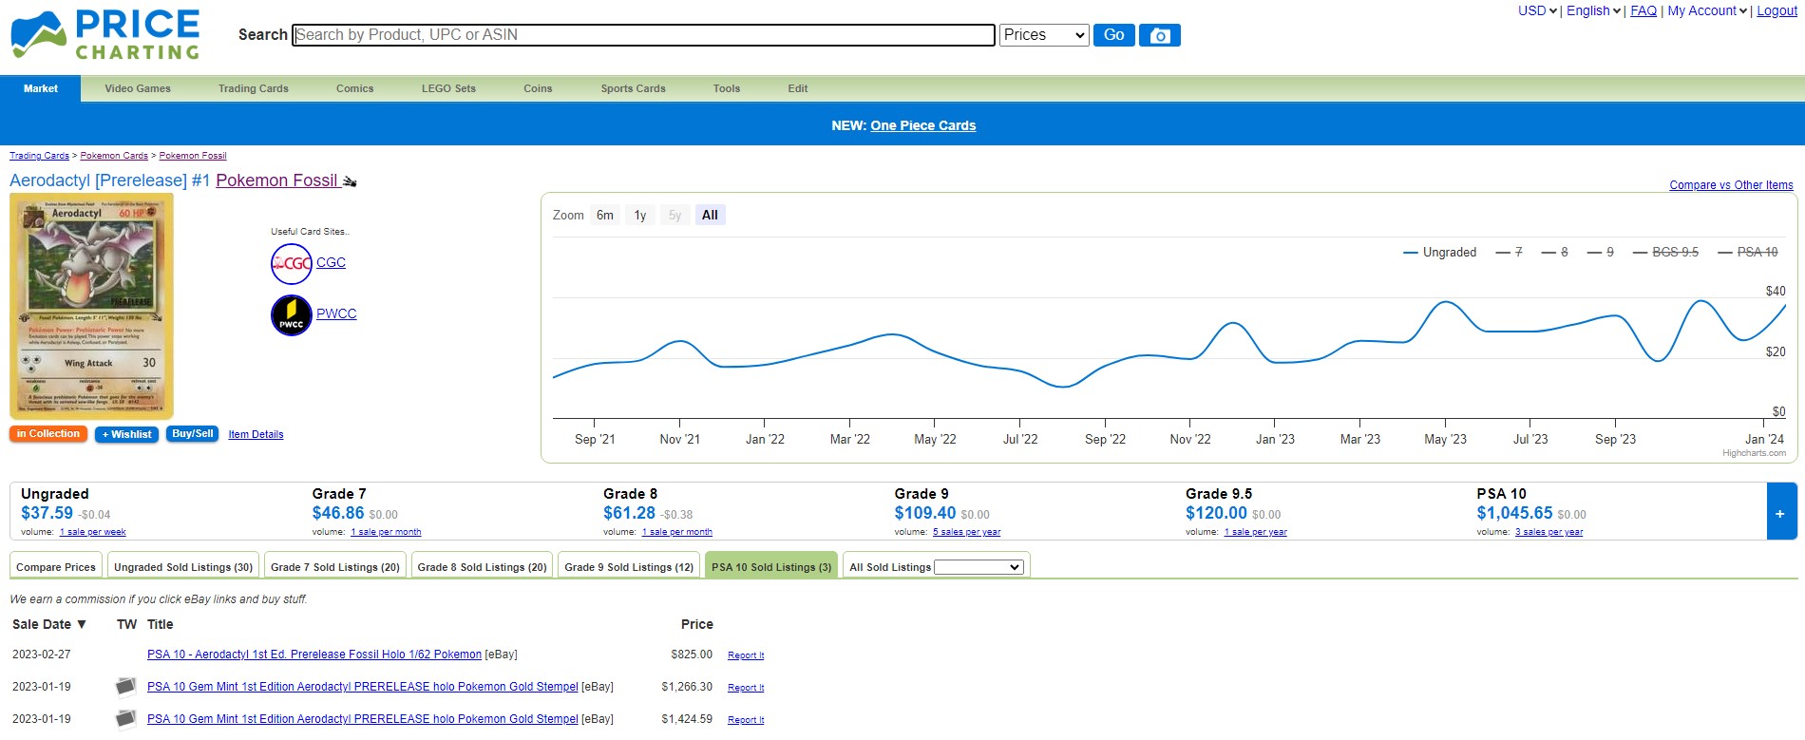The width and height of the screenshot is (1805, 740).
Task: Click the camera search icon button
Action: click(x=1159, y=35)
